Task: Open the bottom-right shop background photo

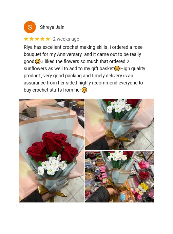Action: [119, 177]
